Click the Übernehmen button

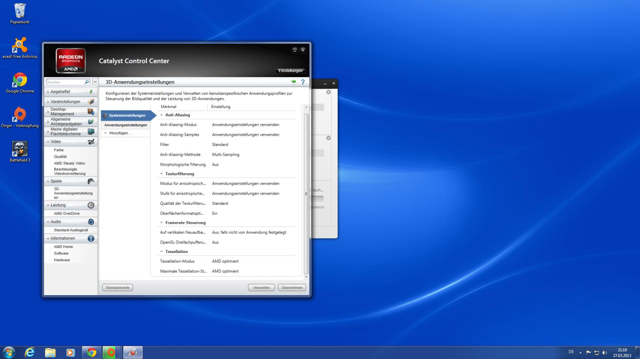(292, 287)
